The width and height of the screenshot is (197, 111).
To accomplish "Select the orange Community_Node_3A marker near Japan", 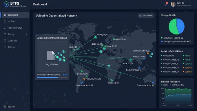I will click(148, 53).
